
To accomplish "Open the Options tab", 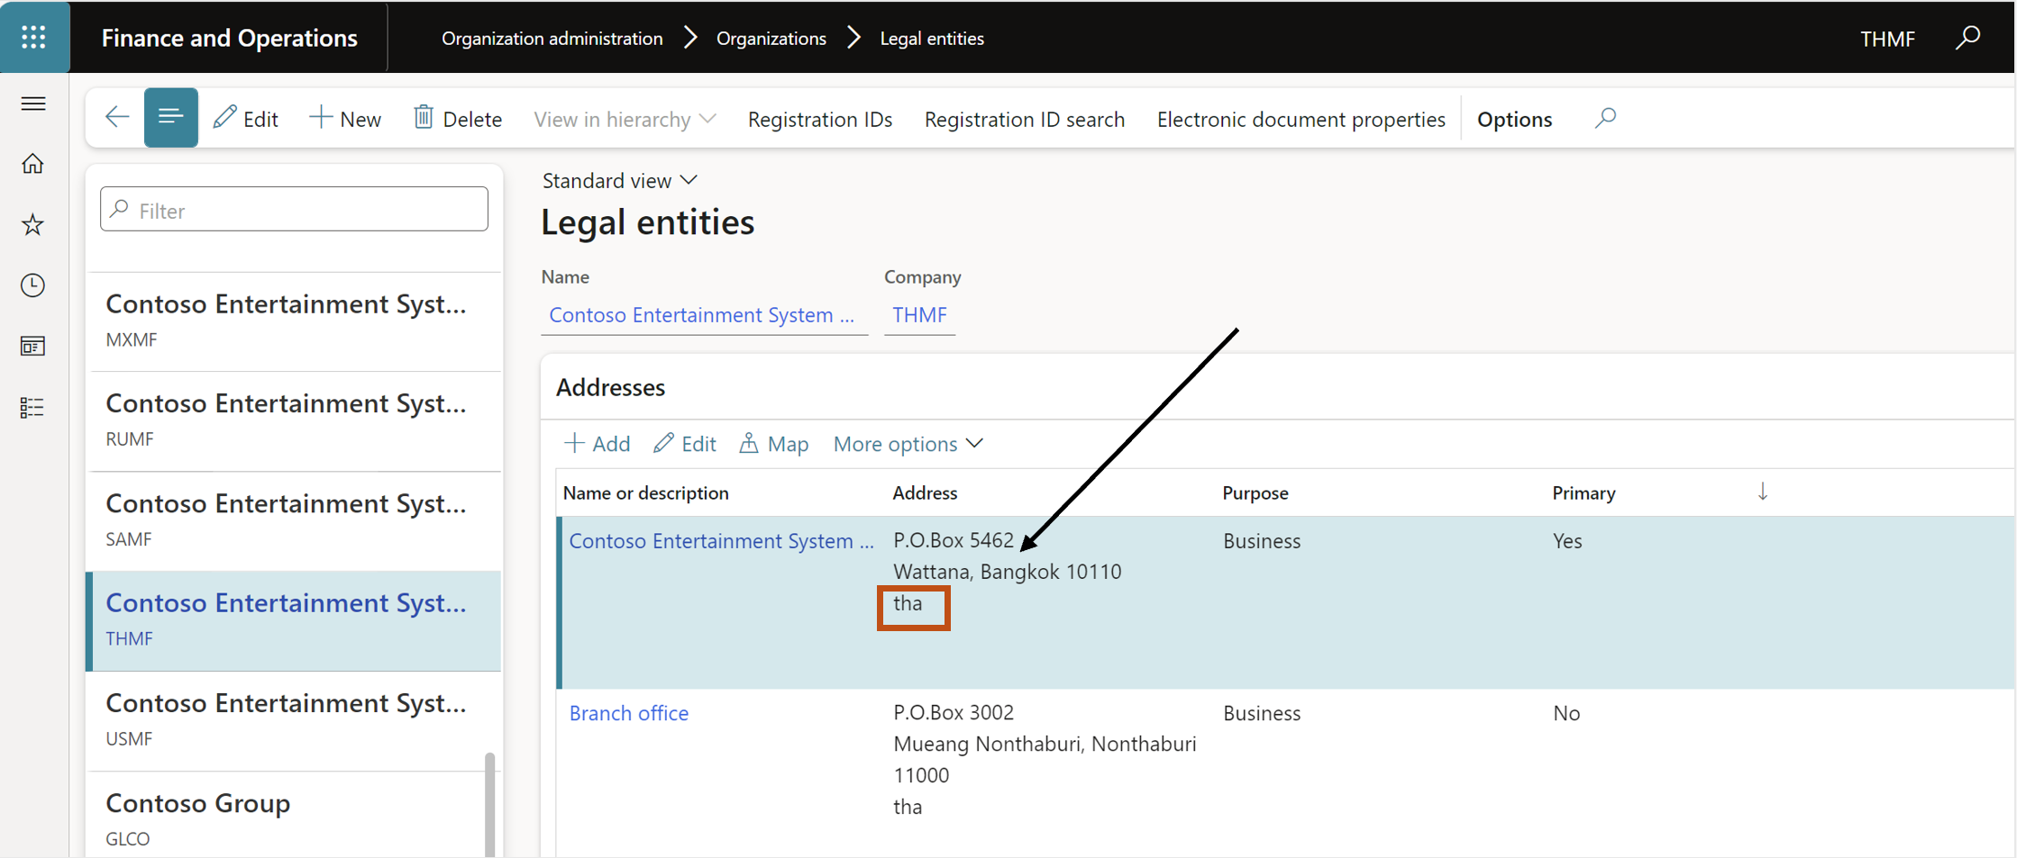I will (1514, 119).
